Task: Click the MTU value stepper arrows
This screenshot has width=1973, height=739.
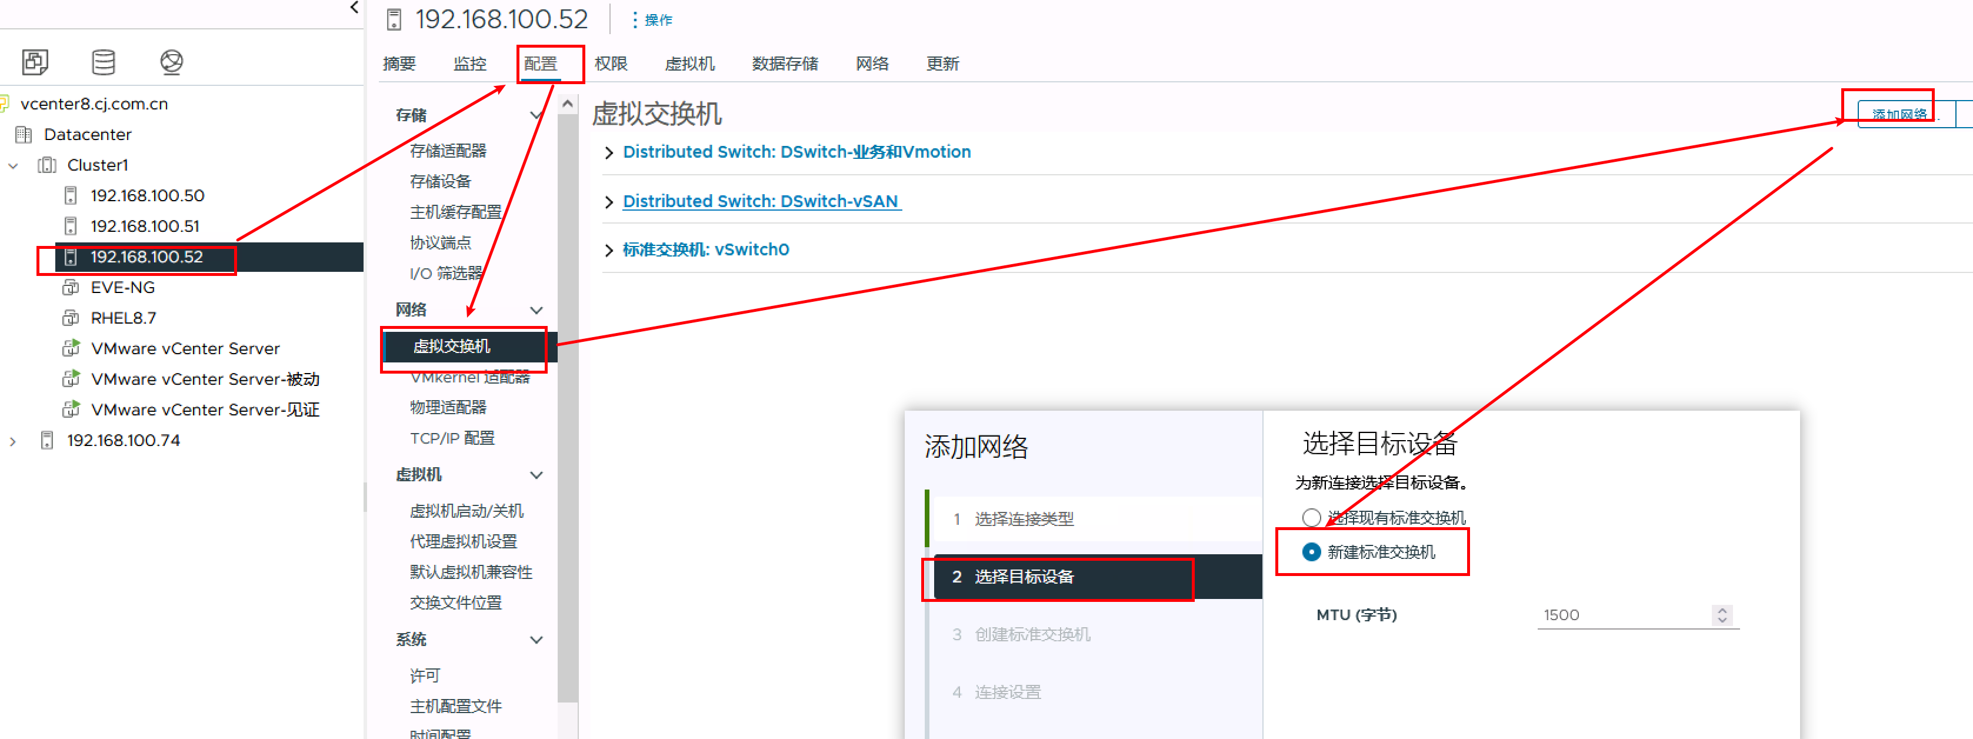Action: (1722, 615)
